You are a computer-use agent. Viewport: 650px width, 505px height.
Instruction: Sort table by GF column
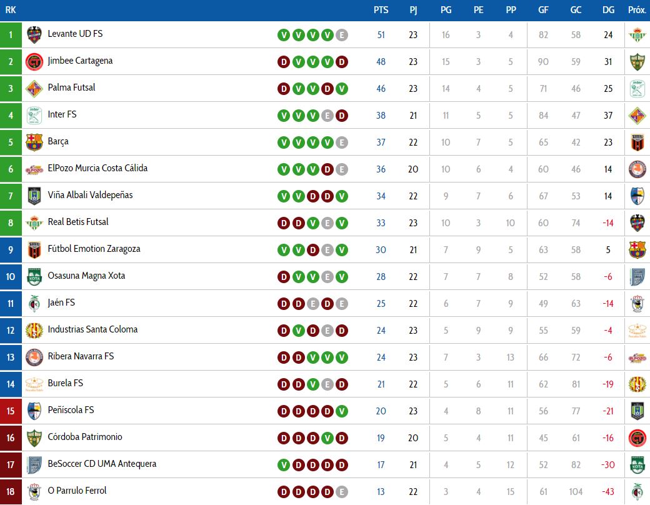coord(543,10)
